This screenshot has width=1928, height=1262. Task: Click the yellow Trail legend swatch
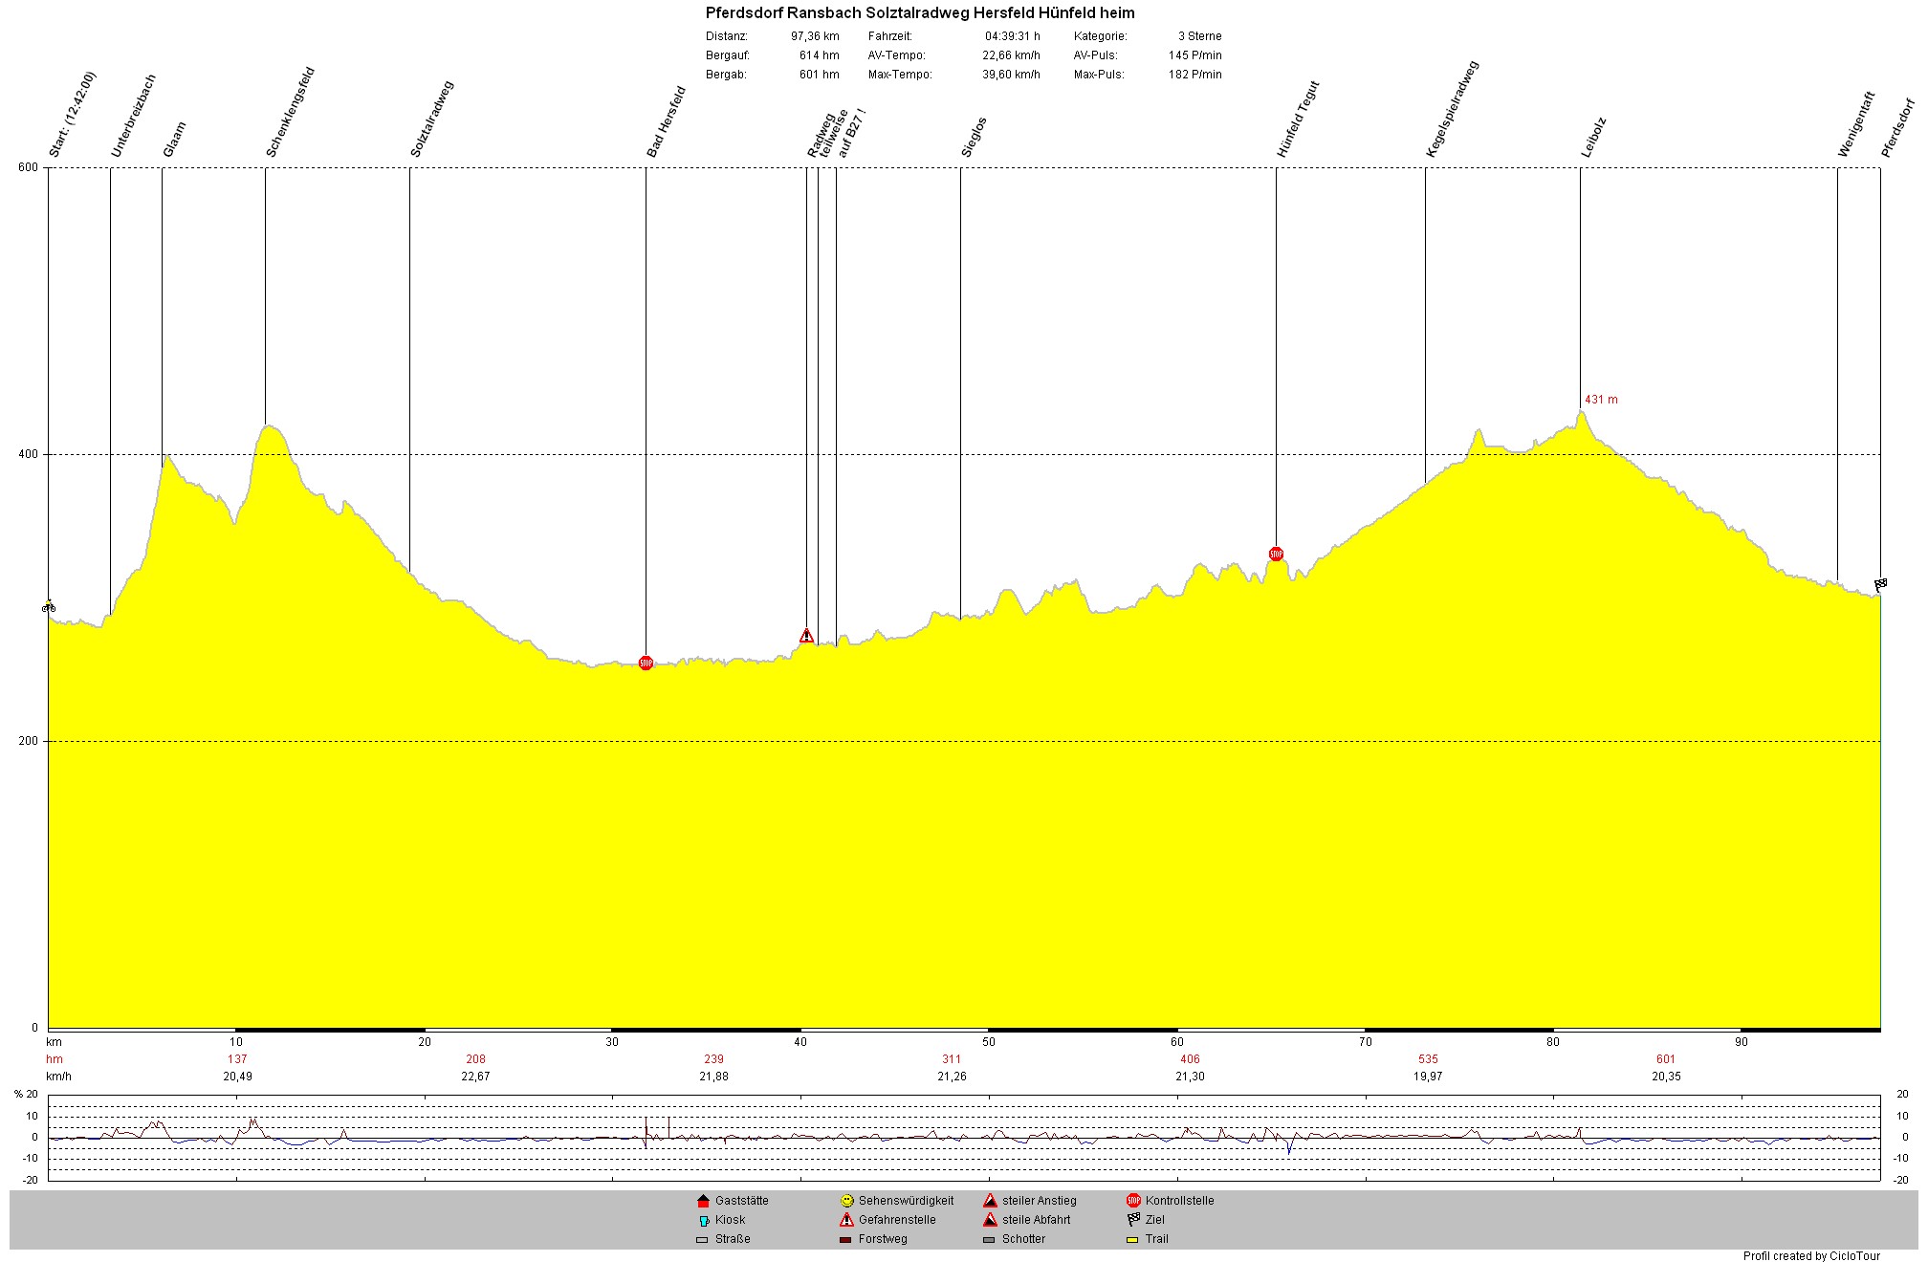(1132, 1240)
